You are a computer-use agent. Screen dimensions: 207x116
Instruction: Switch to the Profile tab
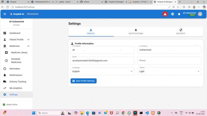tap(91, 32)
